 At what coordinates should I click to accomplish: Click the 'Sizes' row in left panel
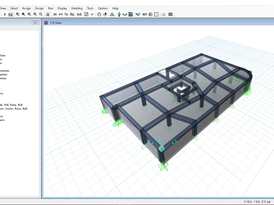(3, 55)
